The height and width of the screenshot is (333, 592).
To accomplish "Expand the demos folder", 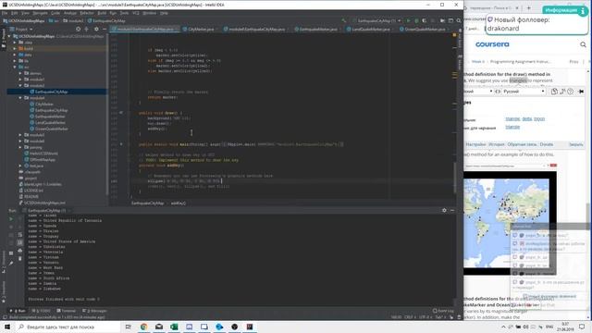I will tap(20, 73).
